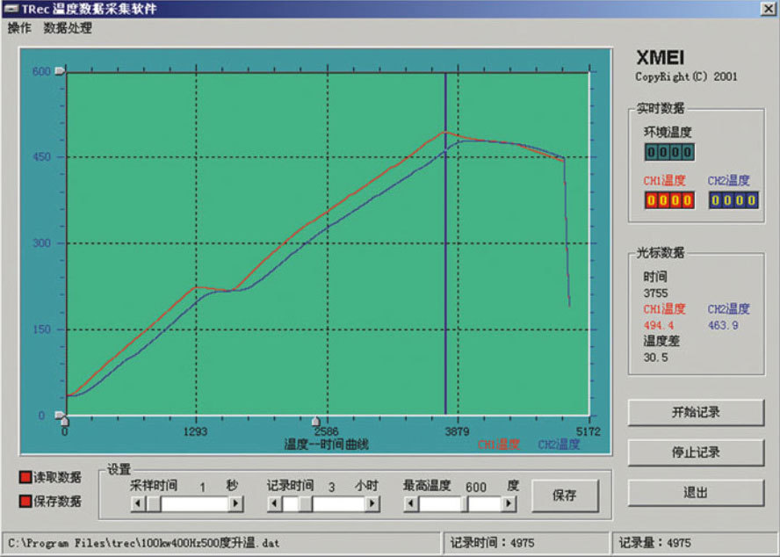This screenshot has width=780, height=557.
Task: Click the Y-axis top marker at 600
Action: (x=60, y=70)
